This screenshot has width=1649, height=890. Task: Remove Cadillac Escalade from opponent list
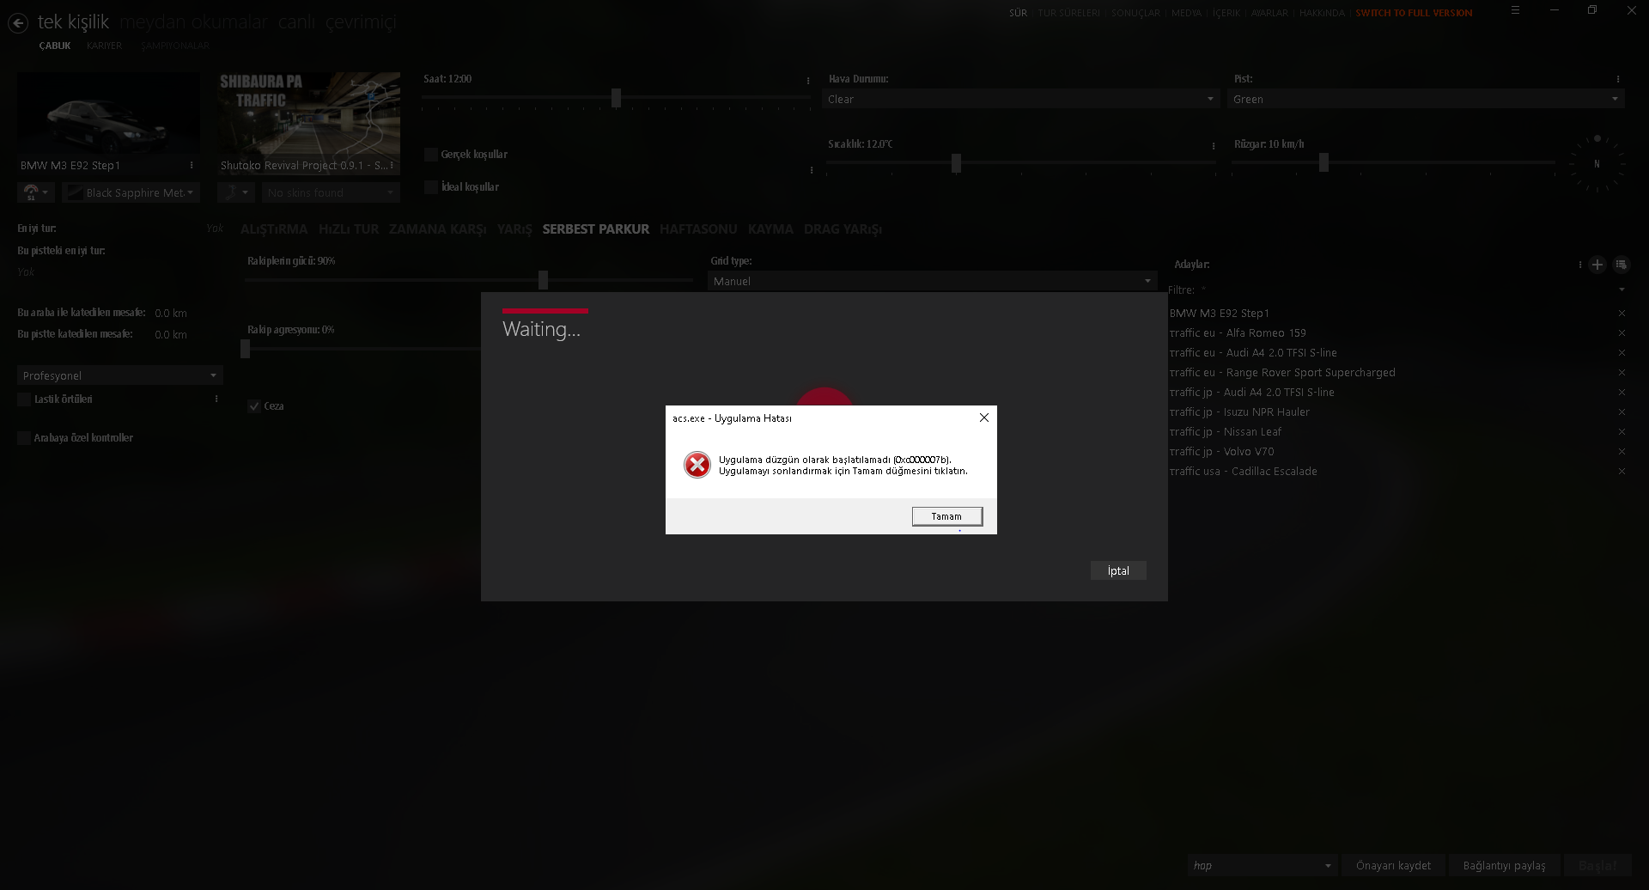pyautogui.click(x=1622, y=472)
